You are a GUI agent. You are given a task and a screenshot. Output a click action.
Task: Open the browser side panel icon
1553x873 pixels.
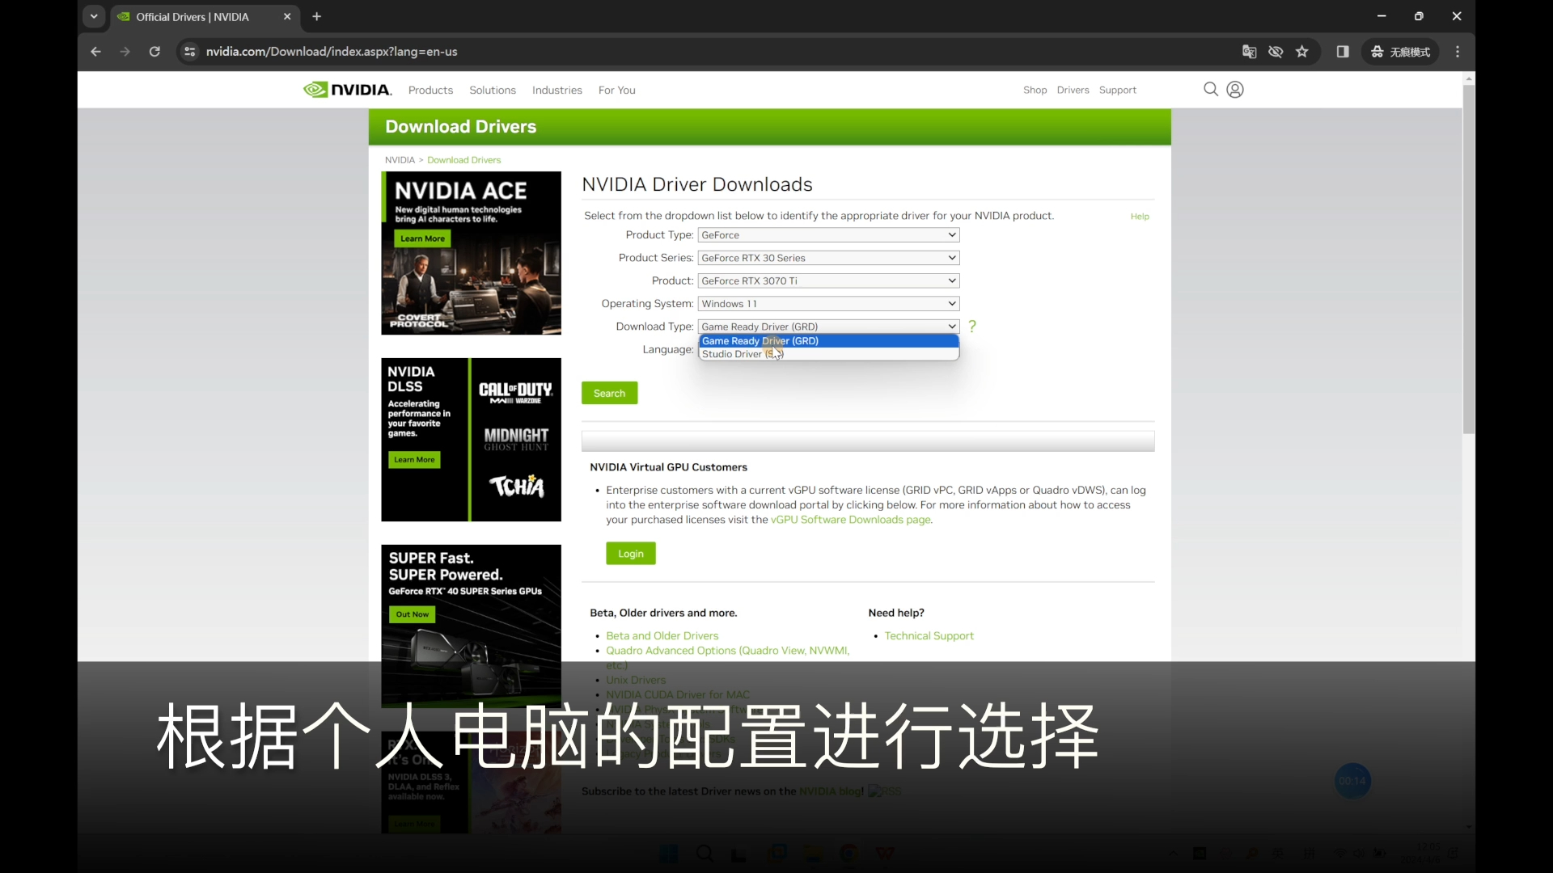pyautogui.click(x=1343, y=52)
